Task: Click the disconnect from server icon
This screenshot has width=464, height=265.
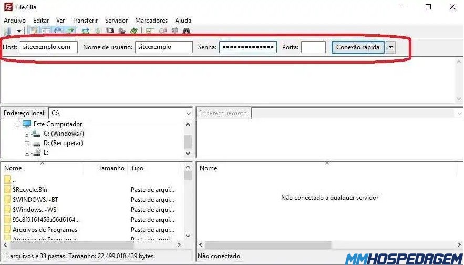Action: pyautogui.click(x=122, y=31)
